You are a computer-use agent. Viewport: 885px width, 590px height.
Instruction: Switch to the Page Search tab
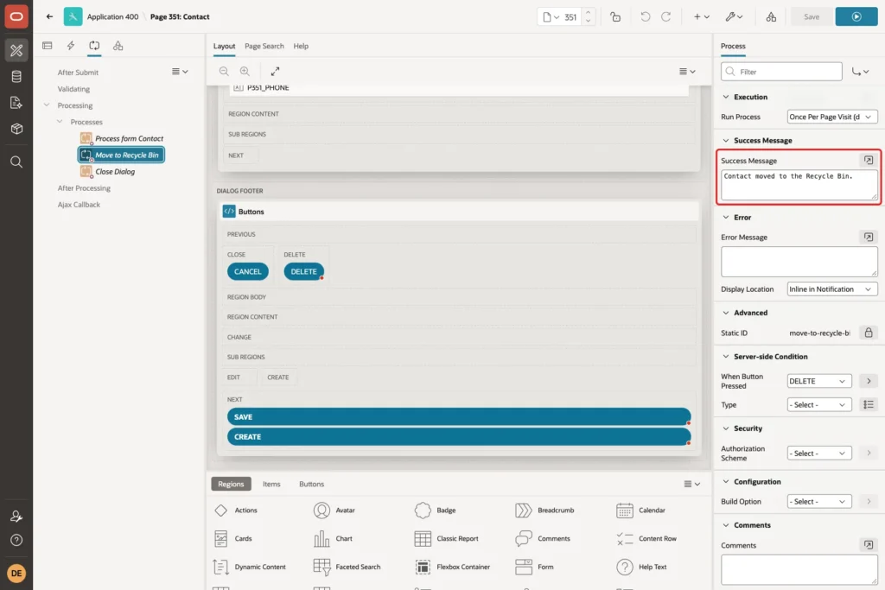pyautogui.click(x=264, y=46)
